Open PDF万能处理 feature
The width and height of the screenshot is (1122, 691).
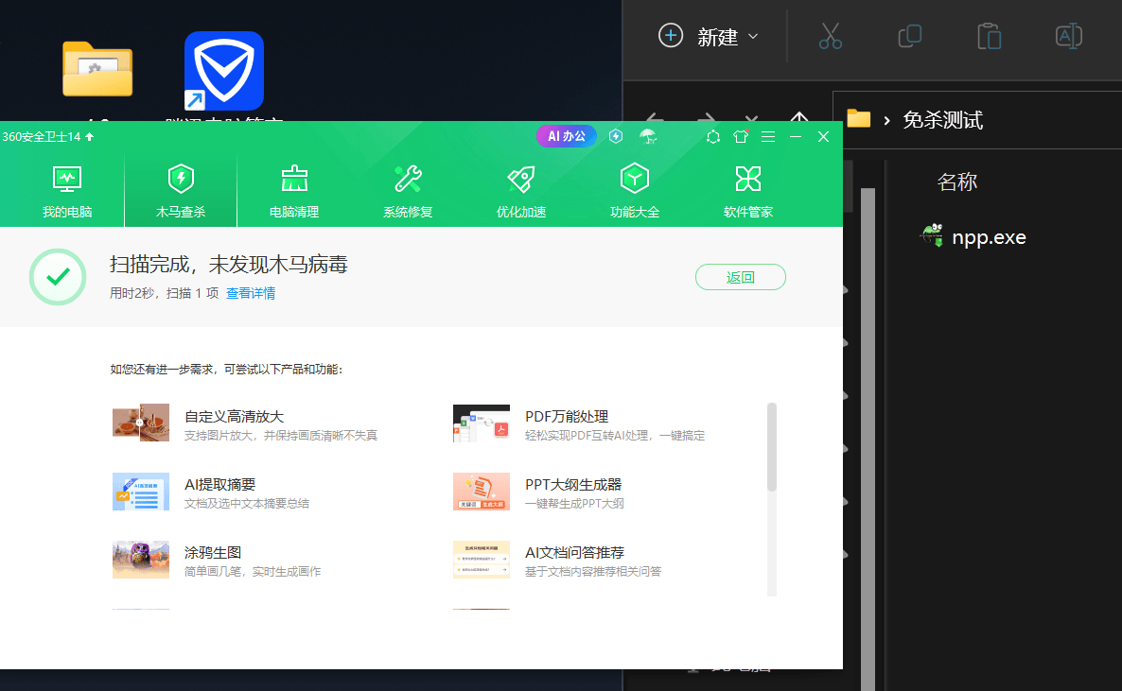click(x=566, y=417)
